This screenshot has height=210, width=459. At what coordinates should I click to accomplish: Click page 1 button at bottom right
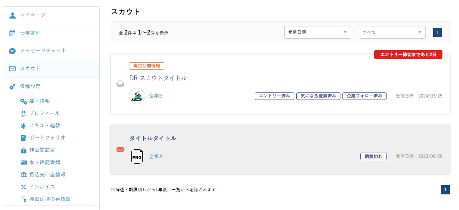pos(445,190)
